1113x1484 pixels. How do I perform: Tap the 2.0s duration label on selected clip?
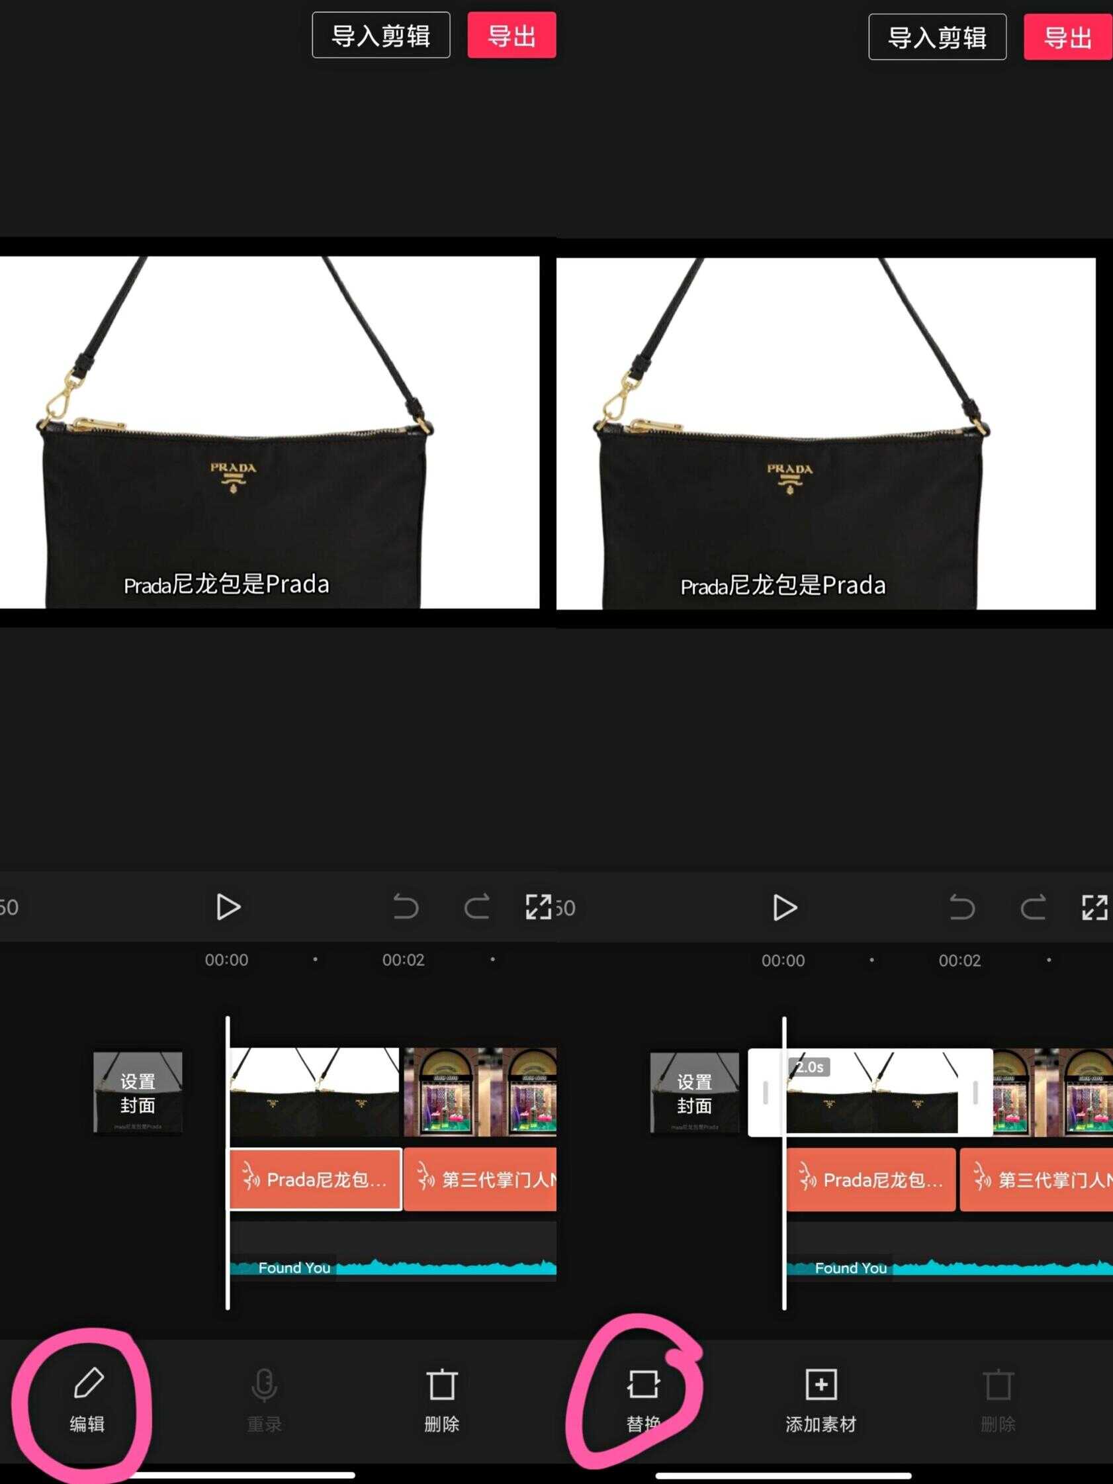[810, 1067]
